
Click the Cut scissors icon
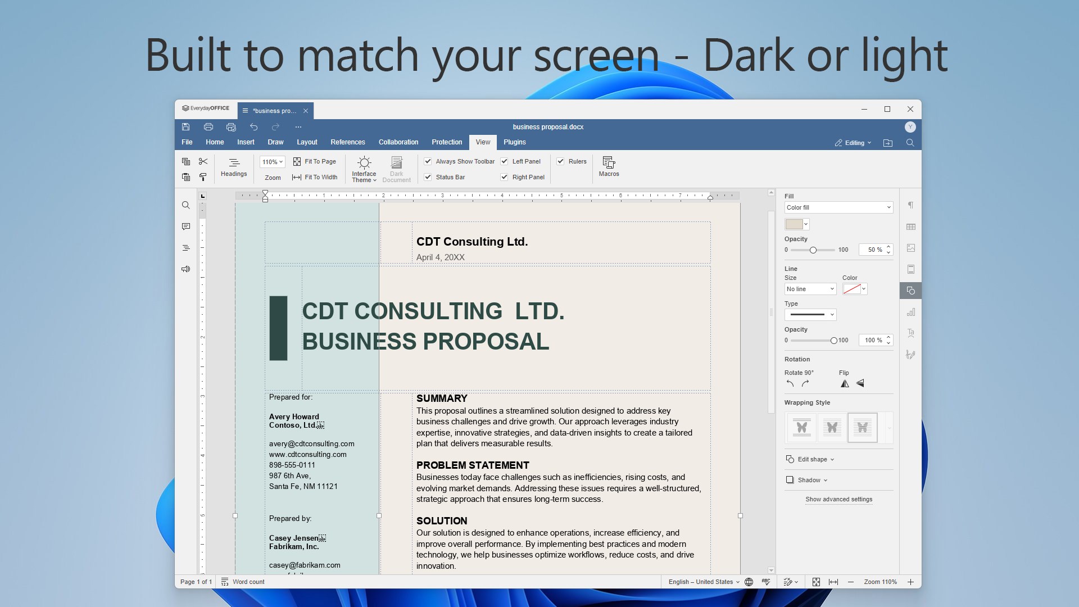203,161
